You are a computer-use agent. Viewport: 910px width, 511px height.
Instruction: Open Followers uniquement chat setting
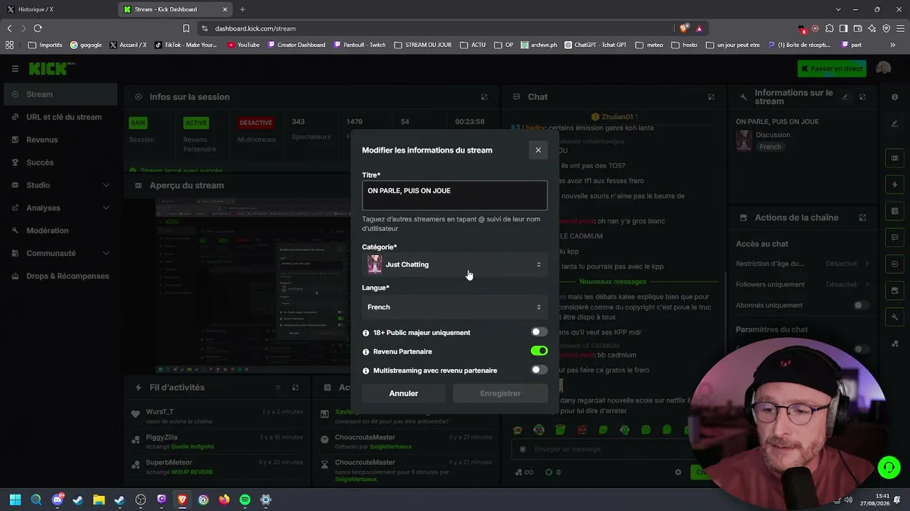pos(803,285)
